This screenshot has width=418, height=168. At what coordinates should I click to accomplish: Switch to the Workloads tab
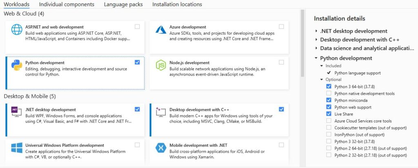click(16, 4)
